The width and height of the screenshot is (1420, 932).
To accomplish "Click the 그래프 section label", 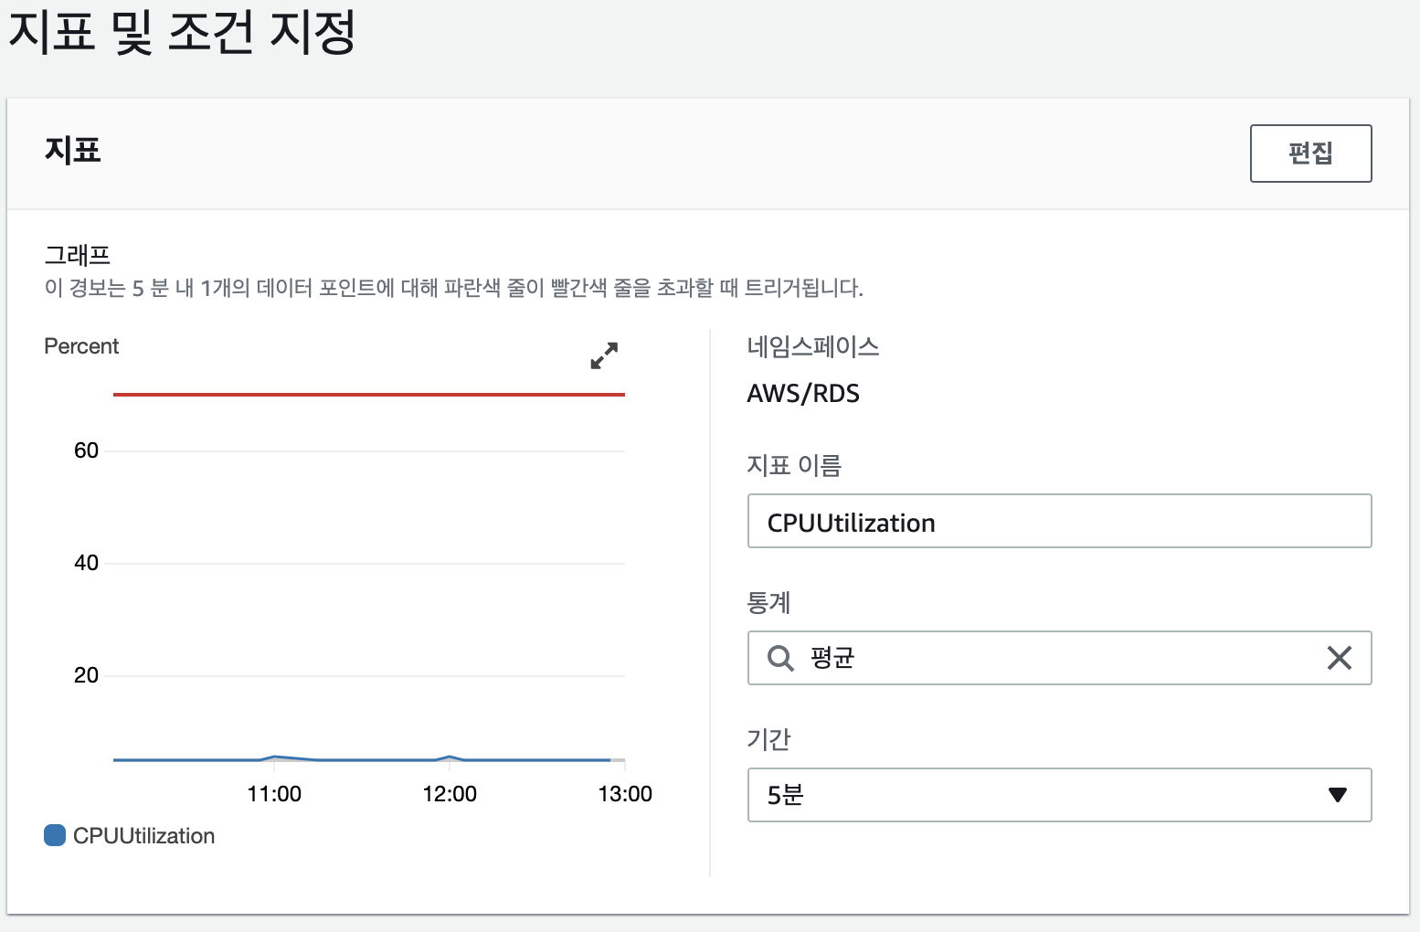I will click(77, 255).
